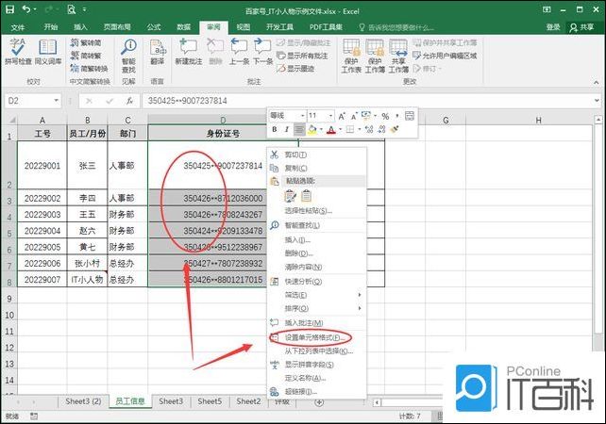
Task: Toggle center alignment in mini toolbar
Action: [x=299, y=129]
